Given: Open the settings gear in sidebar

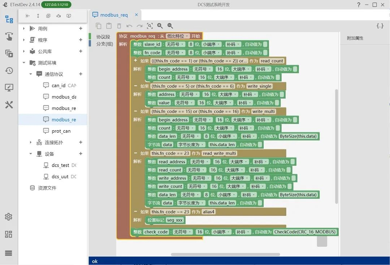Looking at the screenshot, I should pyautogui.click(x=8, y=217).
